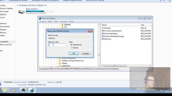Open Músicas in the Explorer sidebar

point(3,33)
